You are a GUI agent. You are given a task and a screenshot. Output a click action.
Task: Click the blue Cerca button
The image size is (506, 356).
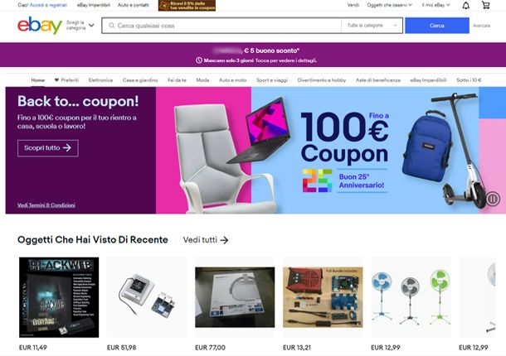coord(437,26)
